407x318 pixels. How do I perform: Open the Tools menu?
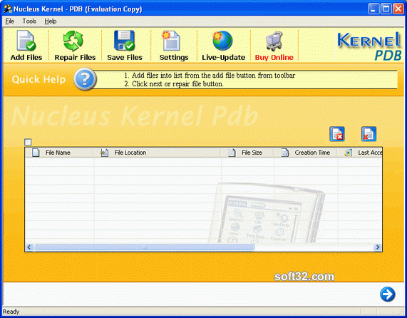click(29, 21)
